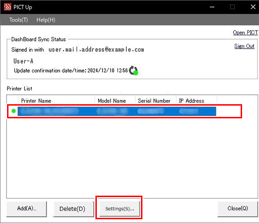Click the signed-in email address text

click(x=96, y=50)
